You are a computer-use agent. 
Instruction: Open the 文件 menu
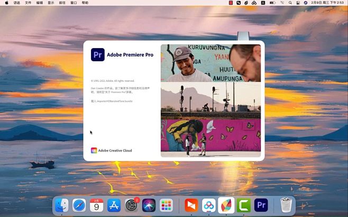pos(28,3)
